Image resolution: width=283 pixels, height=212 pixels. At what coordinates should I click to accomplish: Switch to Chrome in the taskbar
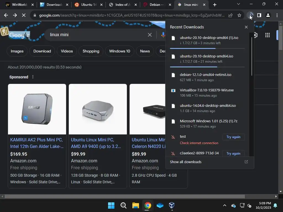148,205
